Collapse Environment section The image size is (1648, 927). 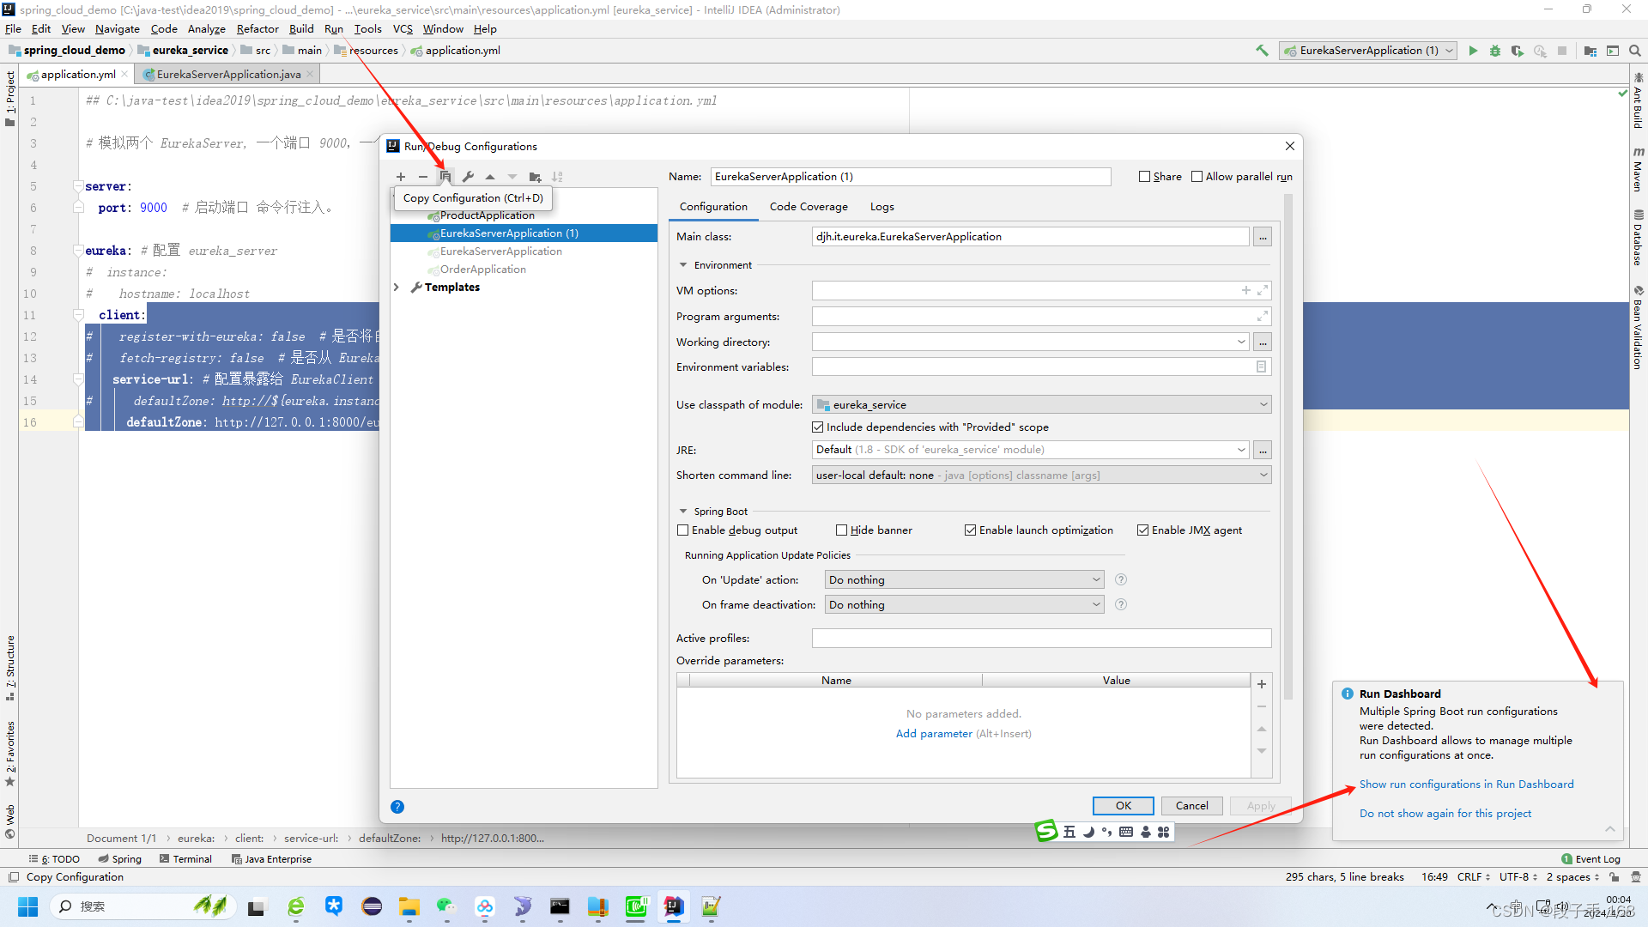point(683,265)
